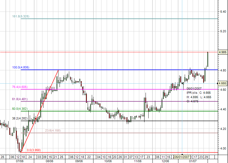This screenshot has width=228, height=163.
Task: Click day label 03 on the time axis
Action: click(39, 157)
